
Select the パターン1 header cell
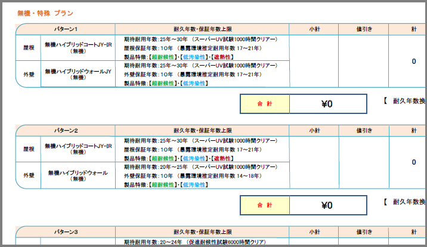pyautogui.click(x=65, y=29)
